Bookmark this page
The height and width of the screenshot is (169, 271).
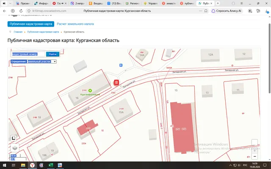click(206, 11)
